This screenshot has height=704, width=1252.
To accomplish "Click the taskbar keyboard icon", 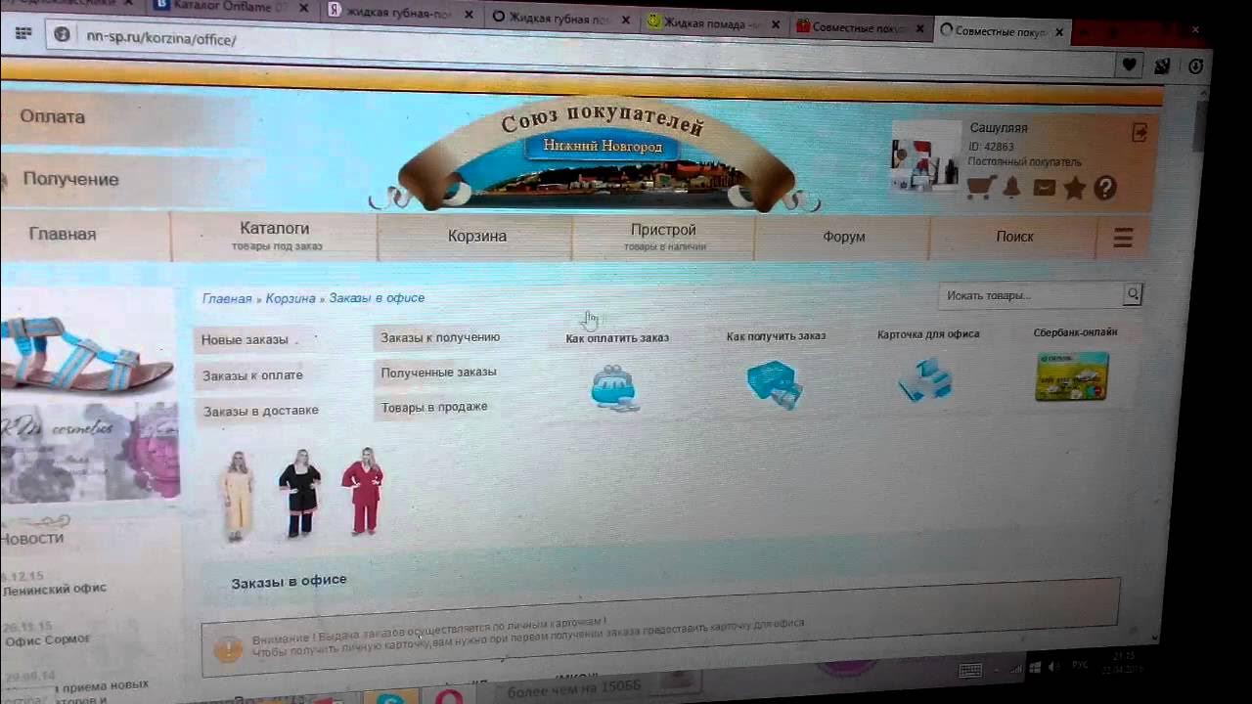I will 969,670.
